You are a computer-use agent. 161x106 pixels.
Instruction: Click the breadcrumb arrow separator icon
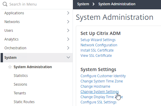[93, 4]
